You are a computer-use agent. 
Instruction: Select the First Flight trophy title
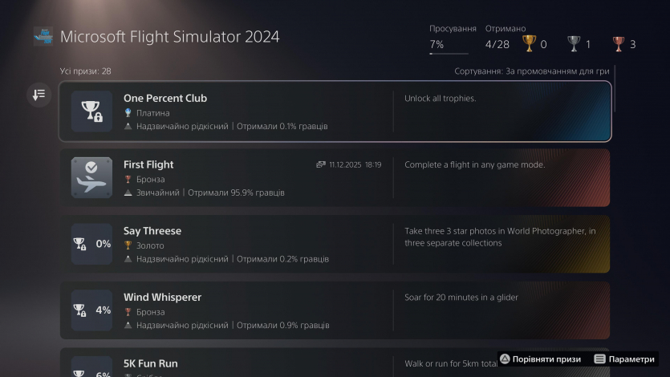click(x=148, y=164)
